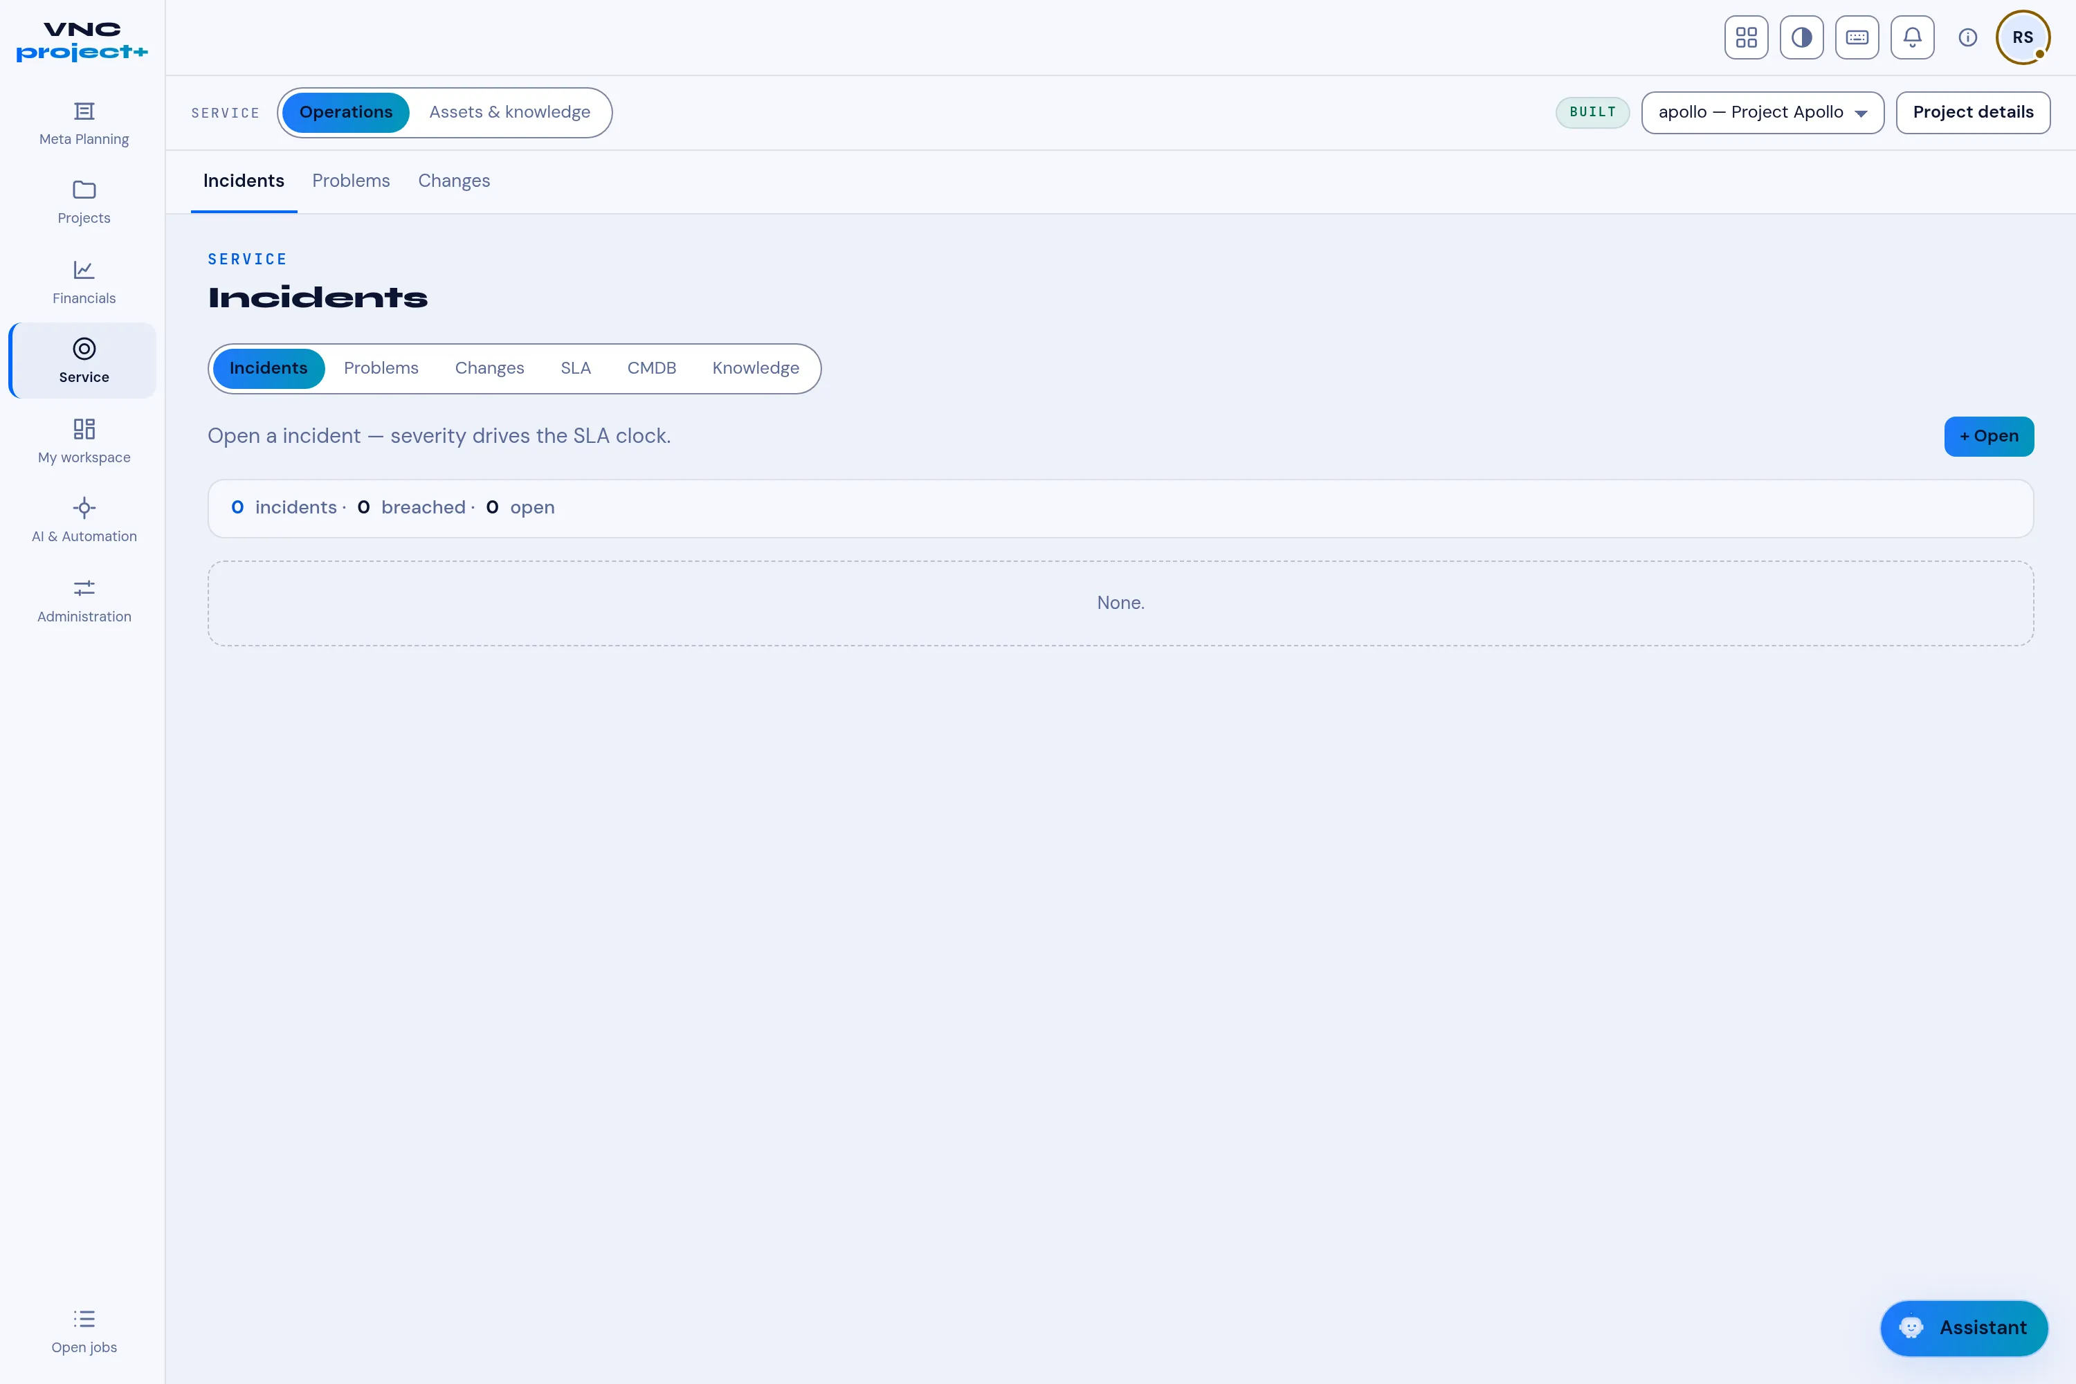
Task: Select the Problems pill
Action: [381, 368]
